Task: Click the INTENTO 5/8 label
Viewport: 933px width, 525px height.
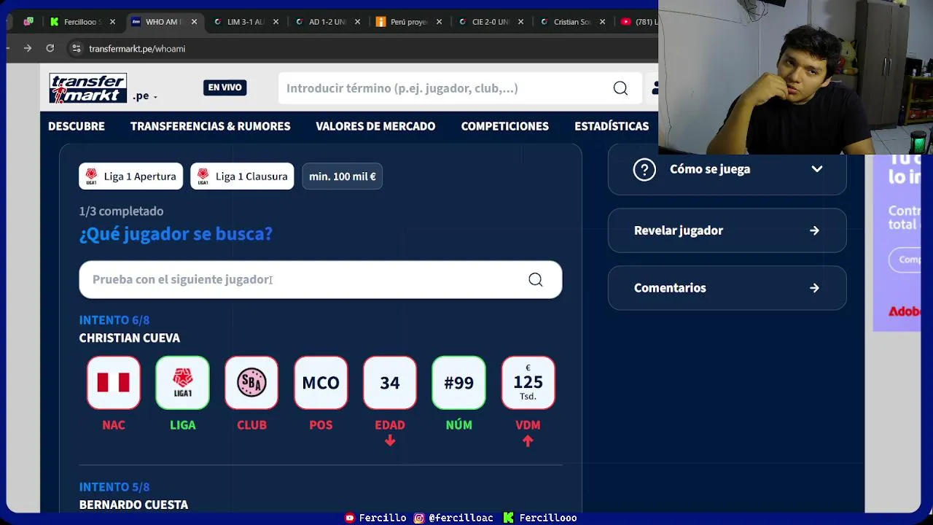Action: 114,487
